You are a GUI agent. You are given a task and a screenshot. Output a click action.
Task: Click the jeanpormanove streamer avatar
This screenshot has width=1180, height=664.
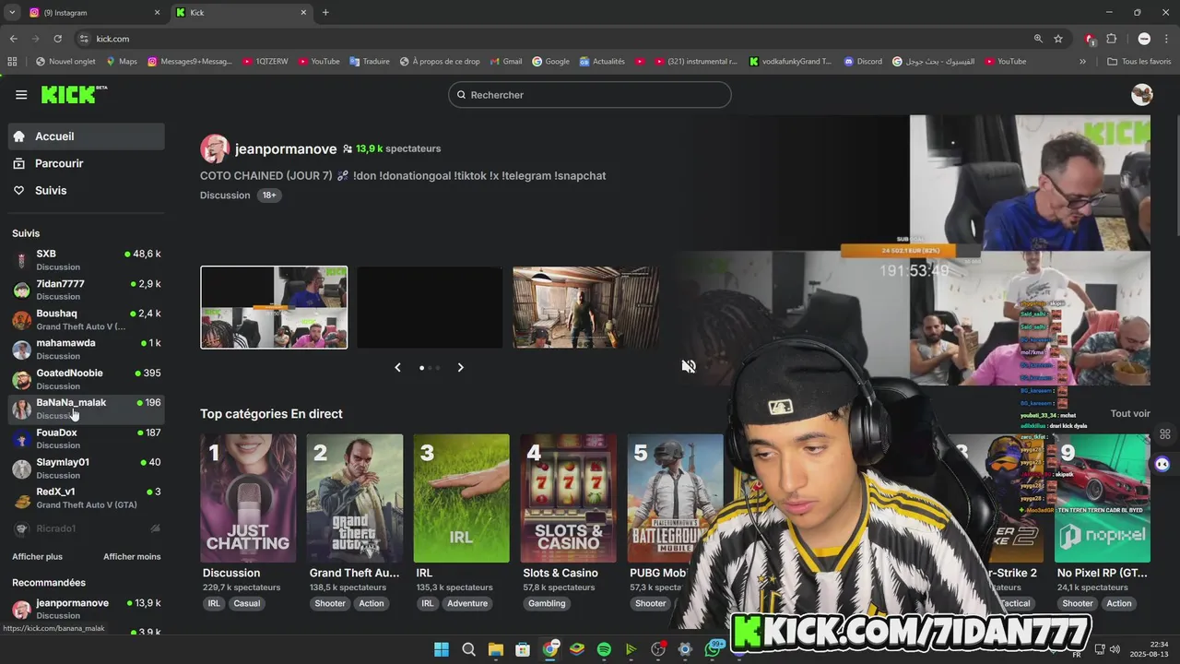click(215, 148)
